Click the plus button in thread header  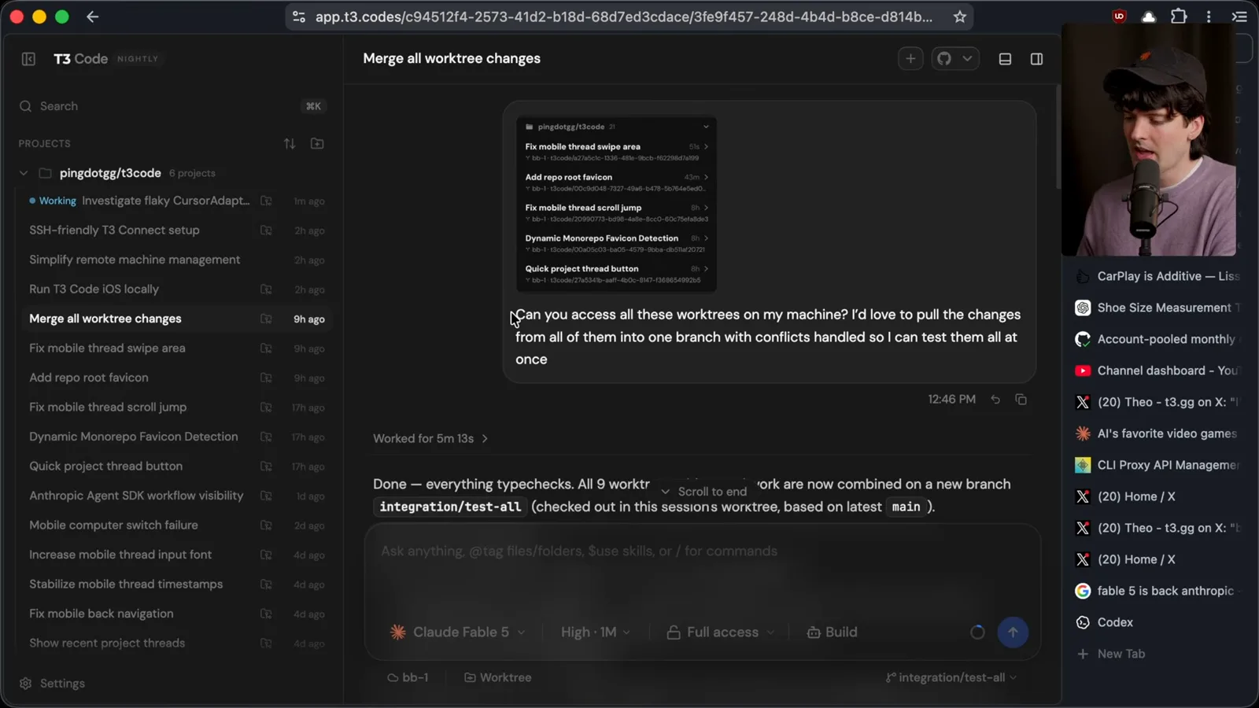(910, 59)
